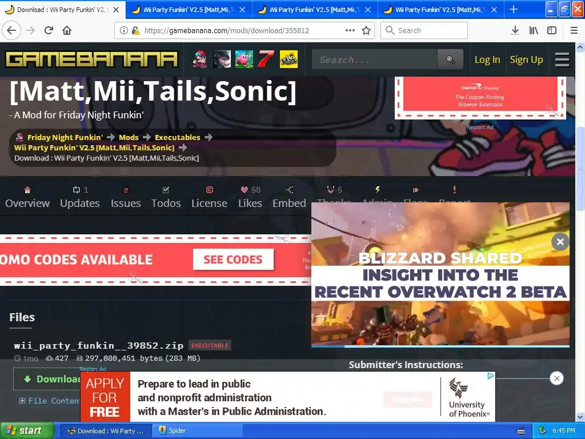Screen dimensions: 585x439
Task: Click the Download : Wii Party taskbar button
Action: point(106,430)
